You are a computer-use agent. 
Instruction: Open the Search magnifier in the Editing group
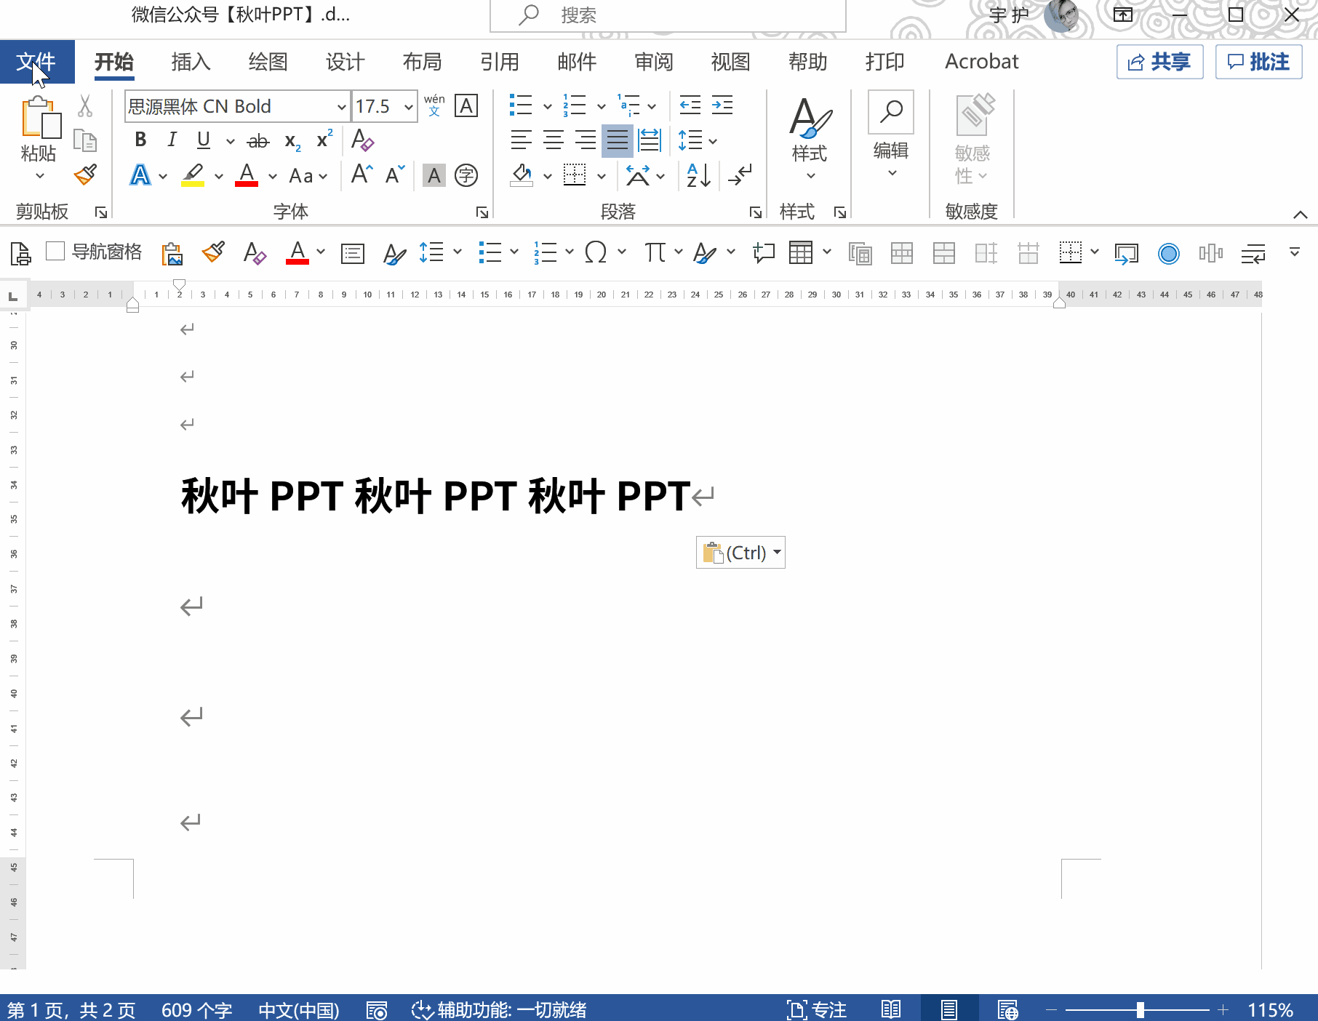(x=891, y=112)
